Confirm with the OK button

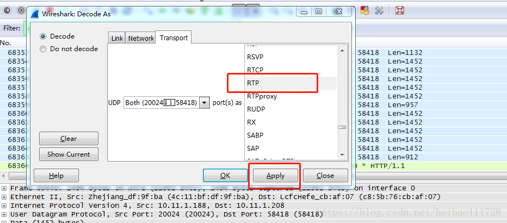(x=225, y=176)
